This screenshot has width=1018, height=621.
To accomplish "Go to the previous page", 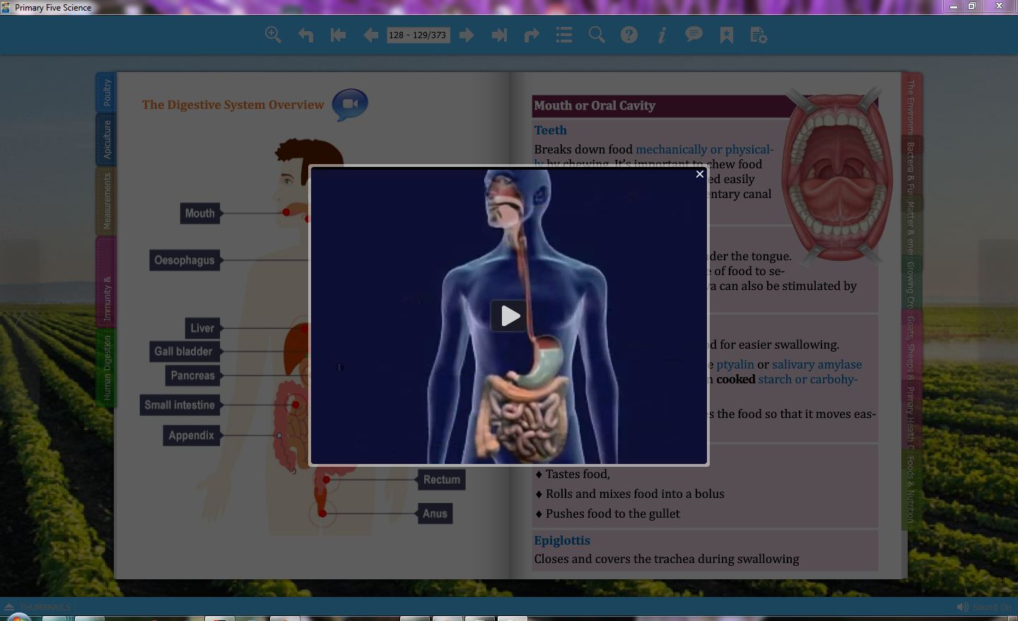I will [x=370, y=35].
